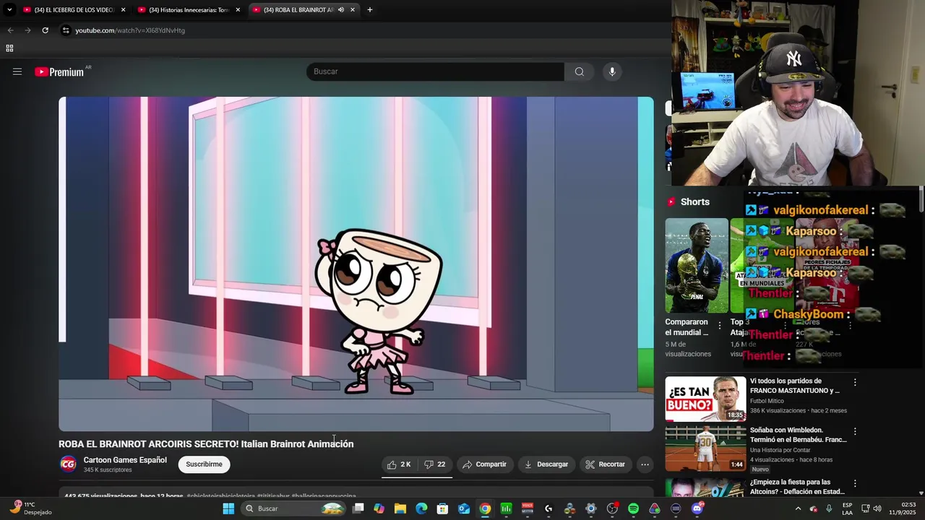Open Microsoft Store from taskbar

pyautogui.click(x=442, y=508)
